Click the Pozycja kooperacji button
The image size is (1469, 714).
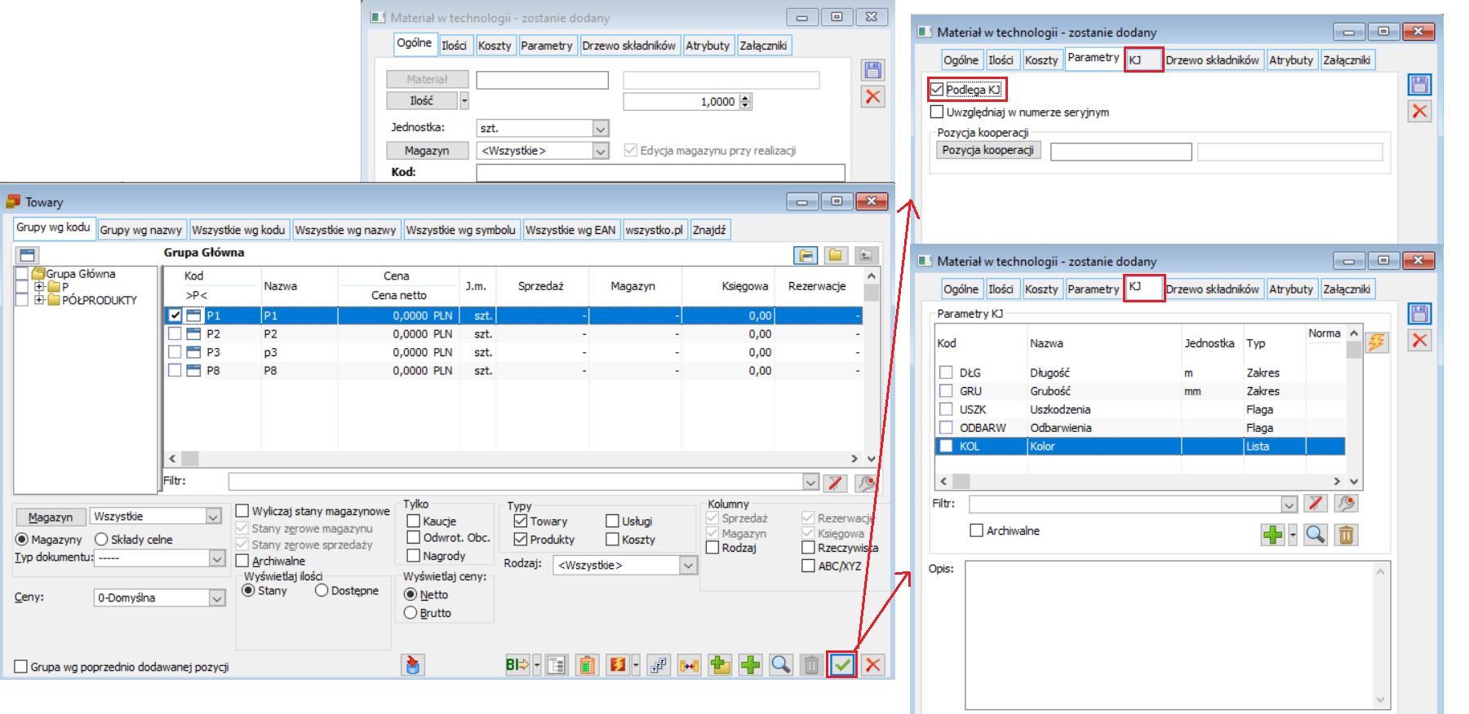point(987,150)
